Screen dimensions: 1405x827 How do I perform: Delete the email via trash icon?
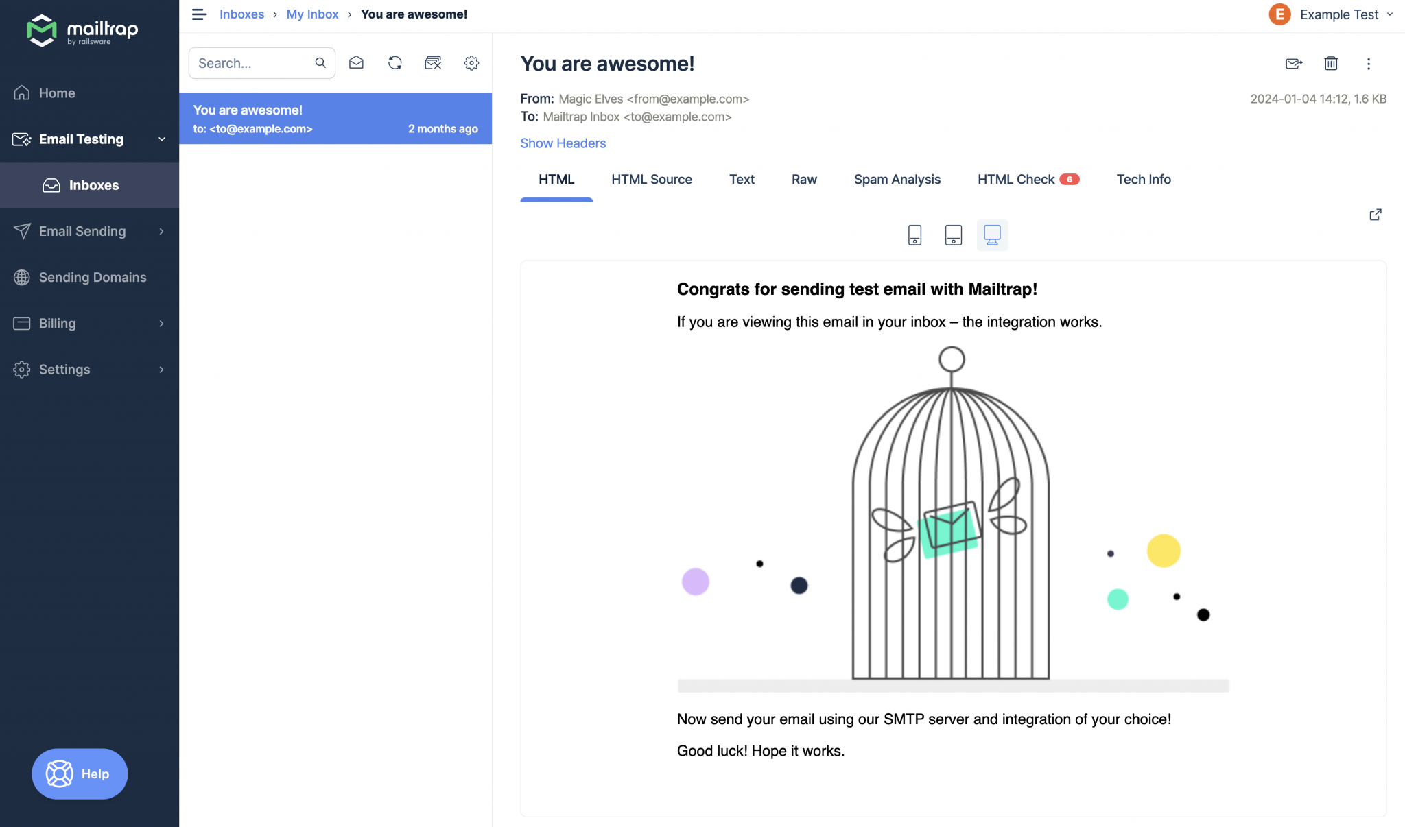point(1331,64)
